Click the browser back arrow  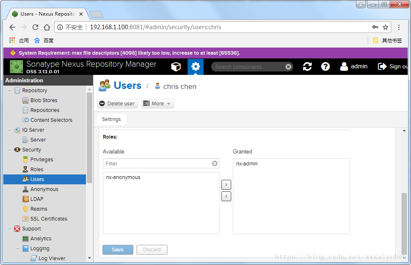point(12,27)
